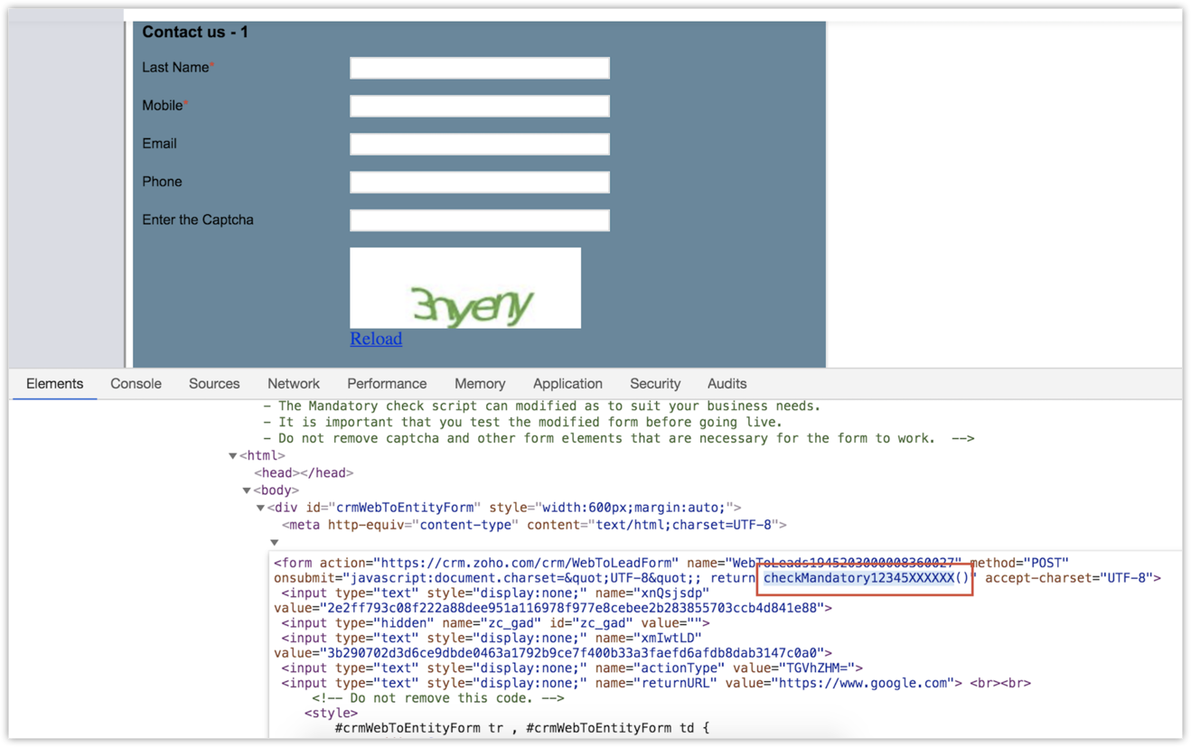1191x747 pixels.
Task: Select the xnQsjsdp input row
Action: click(552, 601)
